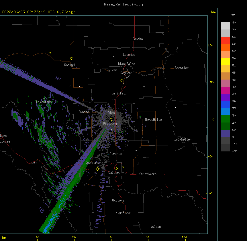247x241 pixels.
Task: Click the Base_Reflectivity title
Action: [x=123, y=4]
